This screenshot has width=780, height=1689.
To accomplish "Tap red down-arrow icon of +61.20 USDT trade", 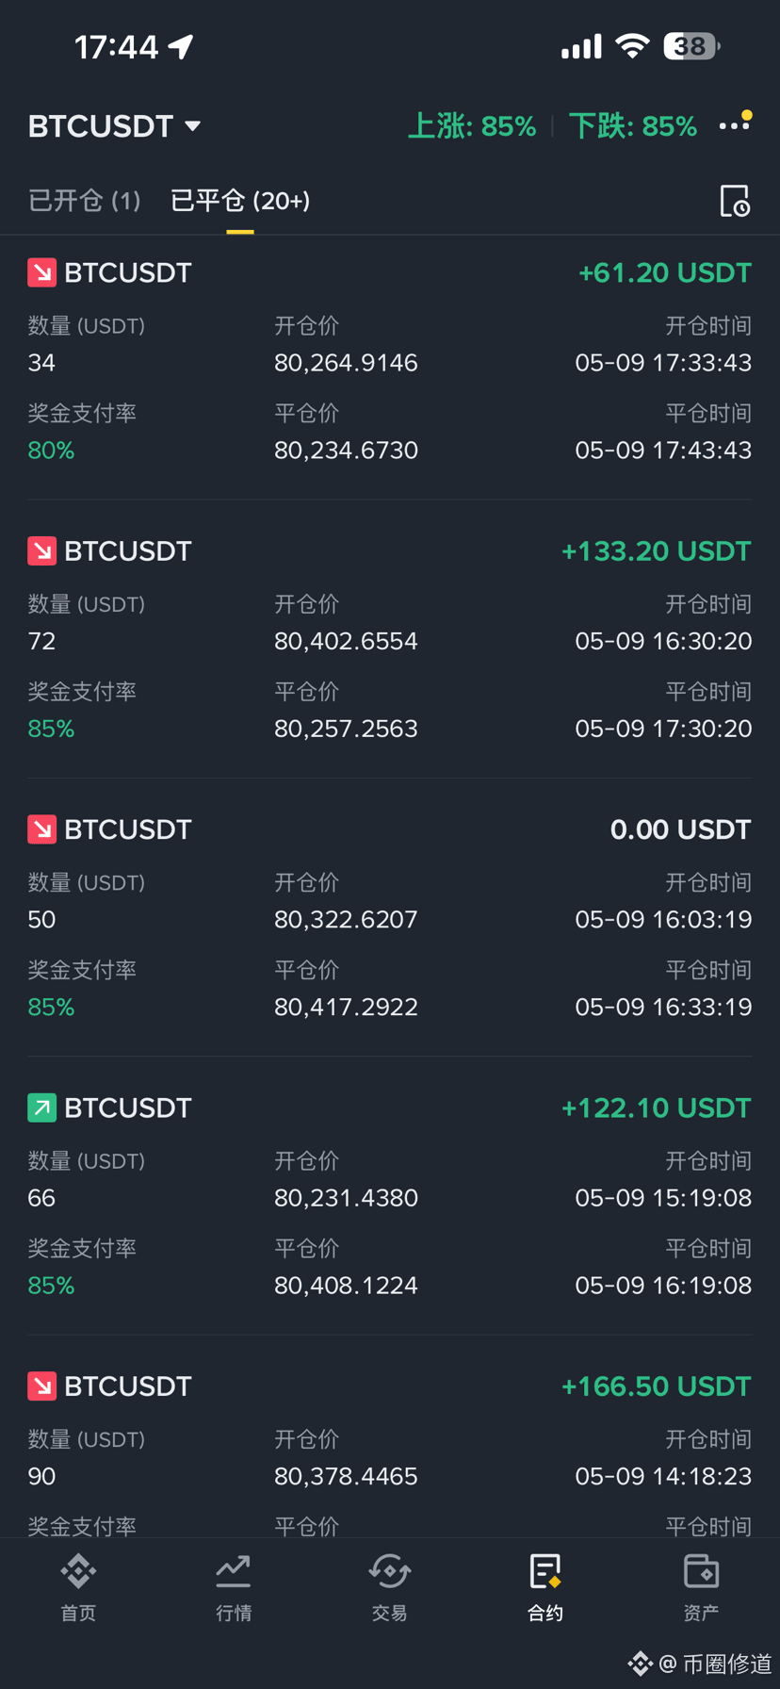I will 41,272.
